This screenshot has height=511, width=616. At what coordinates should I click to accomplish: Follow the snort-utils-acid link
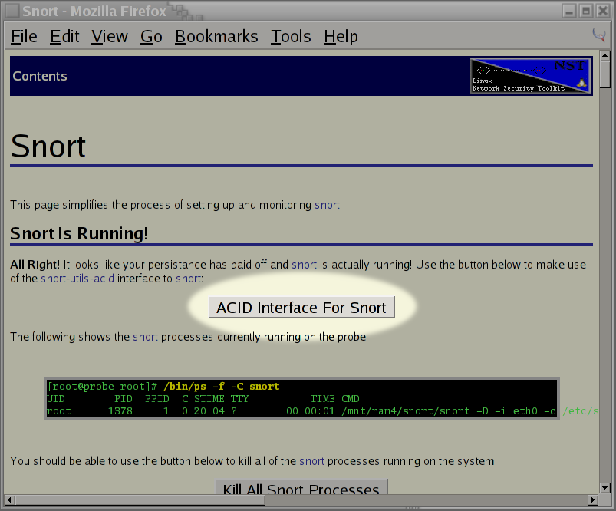click(x=77, y=279)
